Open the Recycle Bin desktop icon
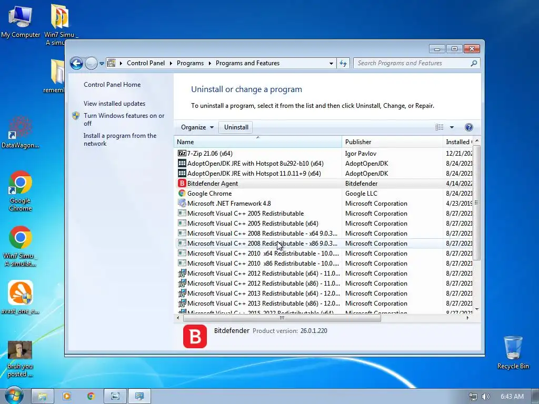This screenshot has width=539, height=404. coord(513,352)
